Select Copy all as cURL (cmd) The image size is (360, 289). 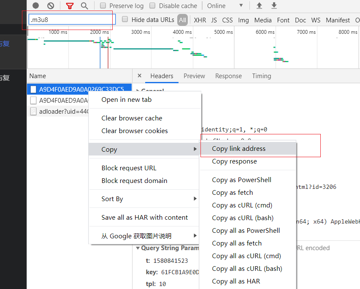pyautogui.click(x=248, y=256)
